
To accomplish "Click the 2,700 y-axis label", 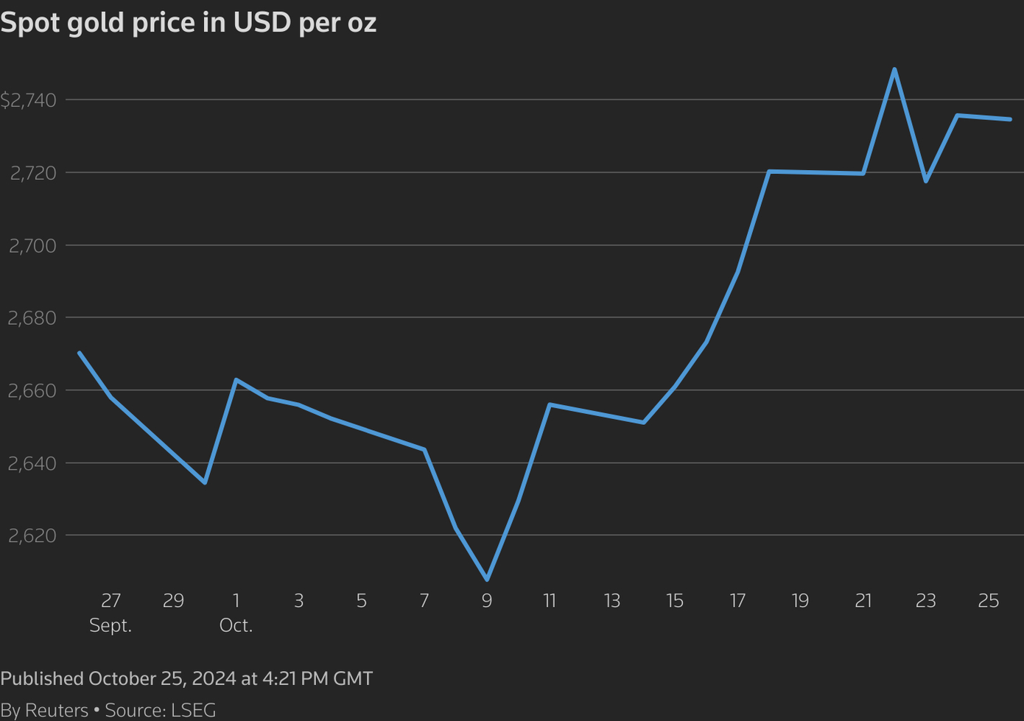I will [x=32, y=245].
